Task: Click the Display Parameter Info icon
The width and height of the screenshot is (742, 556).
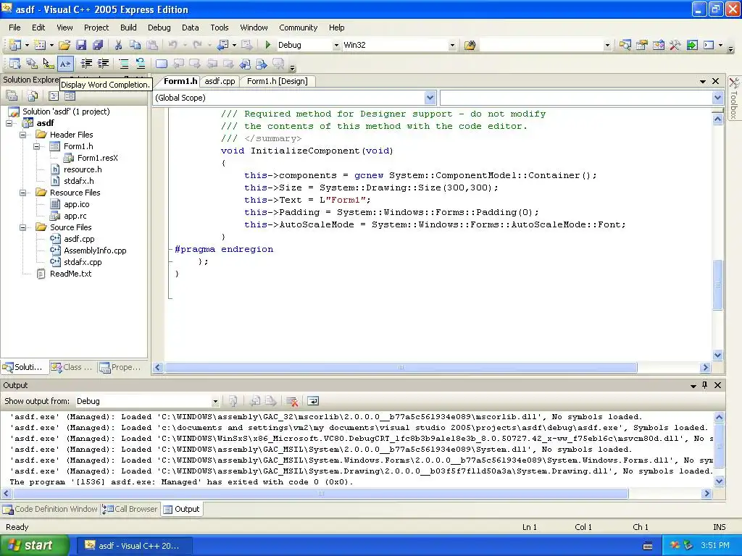Action: tap(32, 64)
